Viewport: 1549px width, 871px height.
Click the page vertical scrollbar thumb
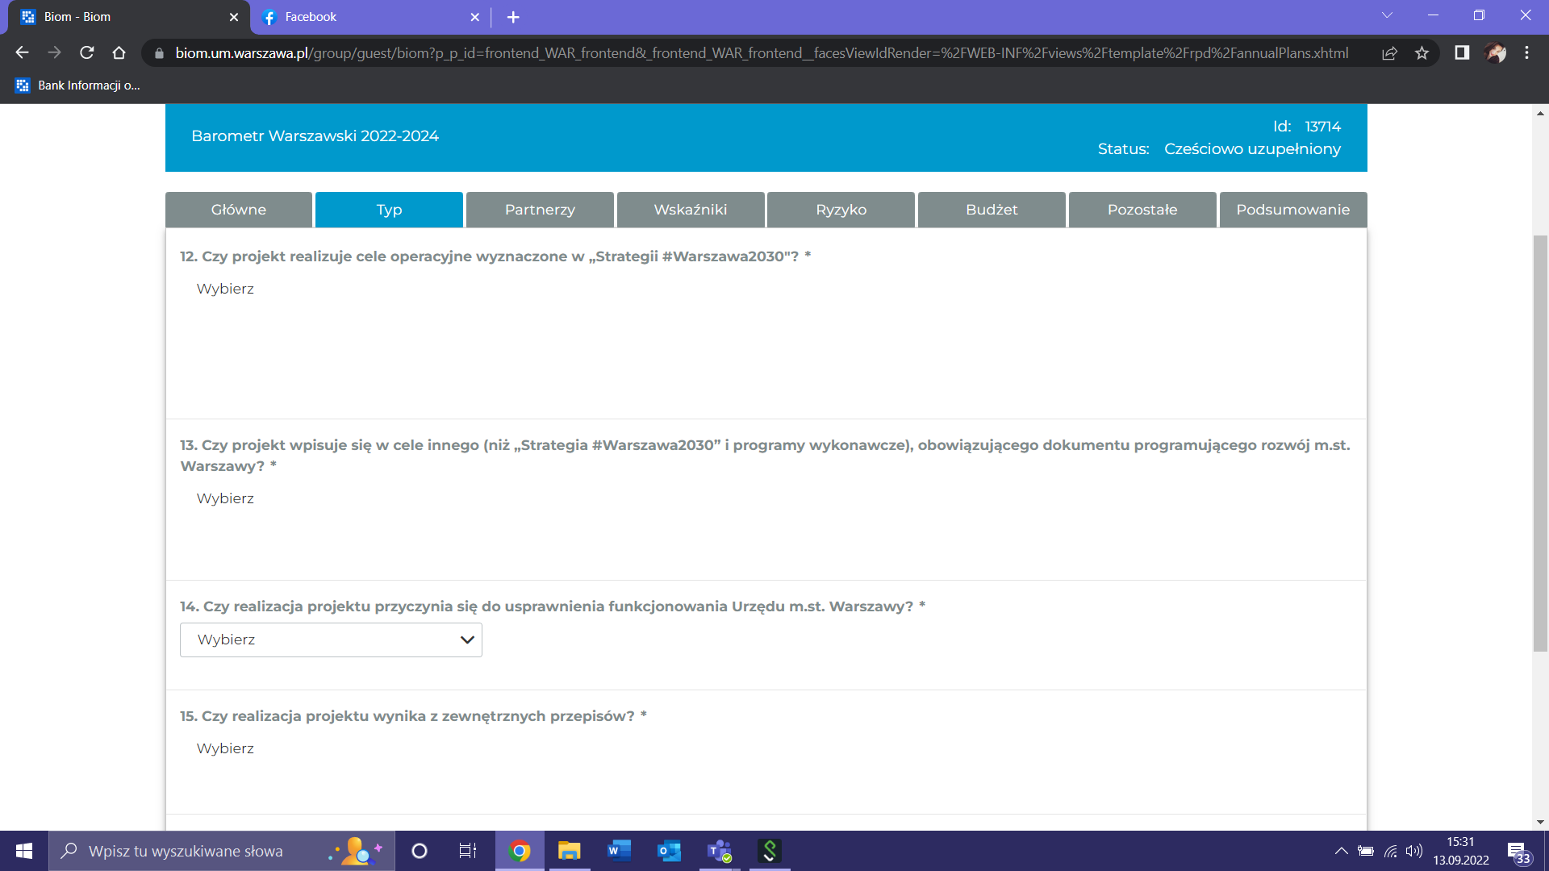[x=1540, y=444]
